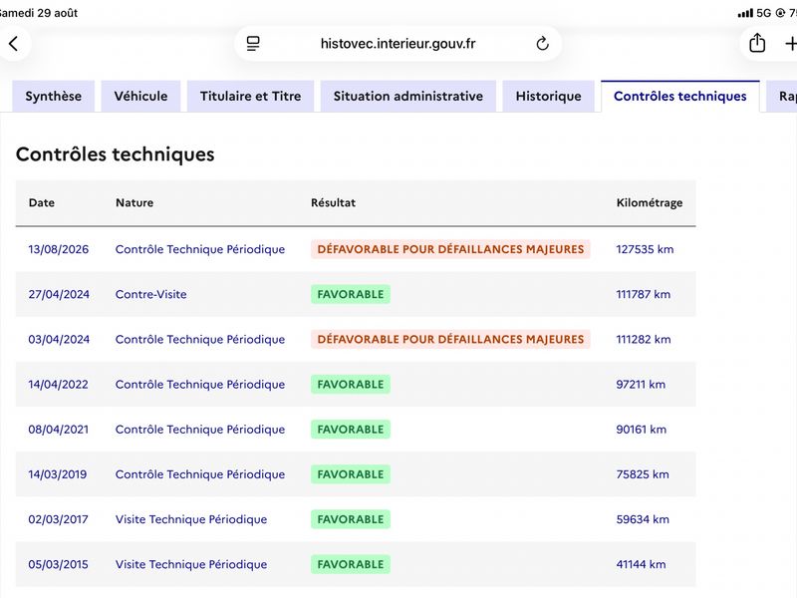Select the Contre-Visite row entry
The image size is (797, 598).
point(151,294)
